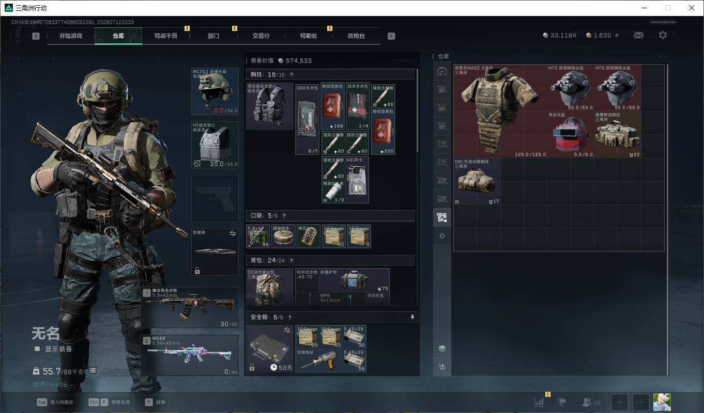This screenshot has width=704, height=413.
Task: Open the mail envelope icon
Action: point(638,35)
